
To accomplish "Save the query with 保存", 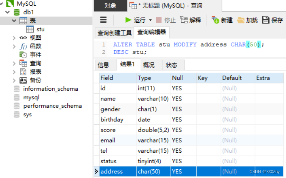I will click(x=272, y=20).
